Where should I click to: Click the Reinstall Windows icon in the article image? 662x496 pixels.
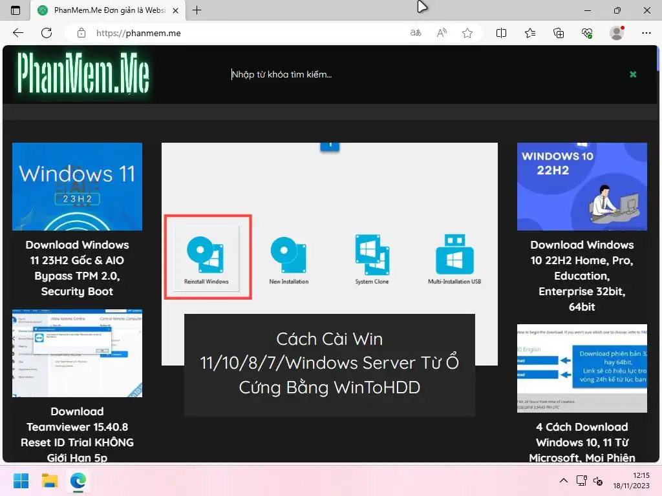206,258
